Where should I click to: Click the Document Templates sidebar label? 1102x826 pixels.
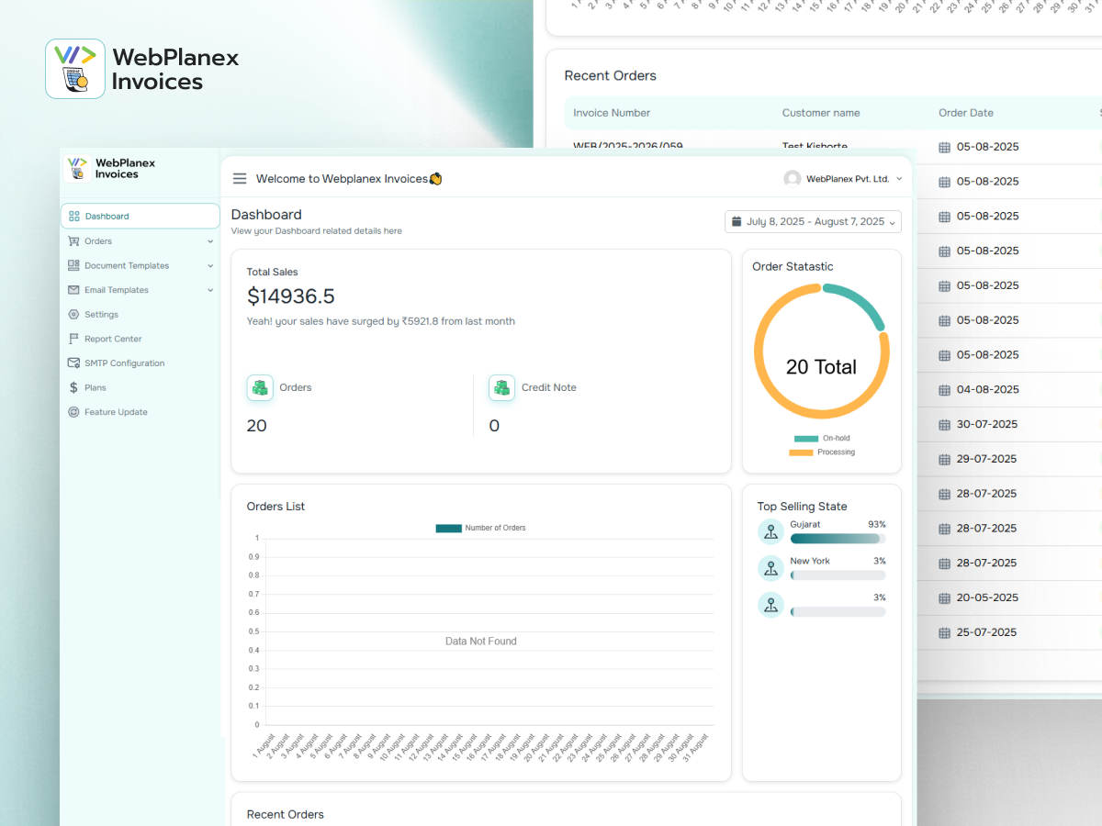[x=127, y=266]
